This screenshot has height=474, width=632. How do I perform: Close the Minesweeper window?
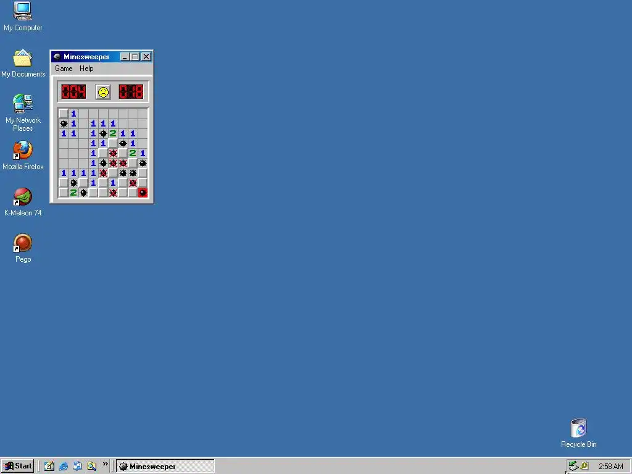(146, 57)
